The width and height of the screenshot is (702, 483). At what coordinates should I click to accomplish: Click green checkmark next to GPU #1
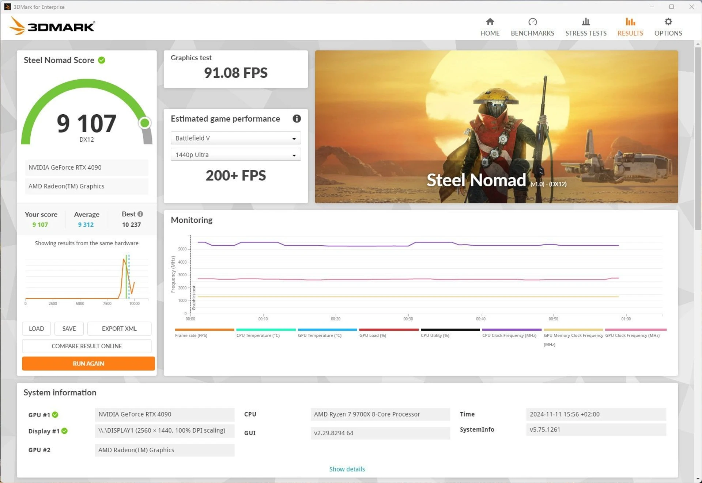point(55,415)
